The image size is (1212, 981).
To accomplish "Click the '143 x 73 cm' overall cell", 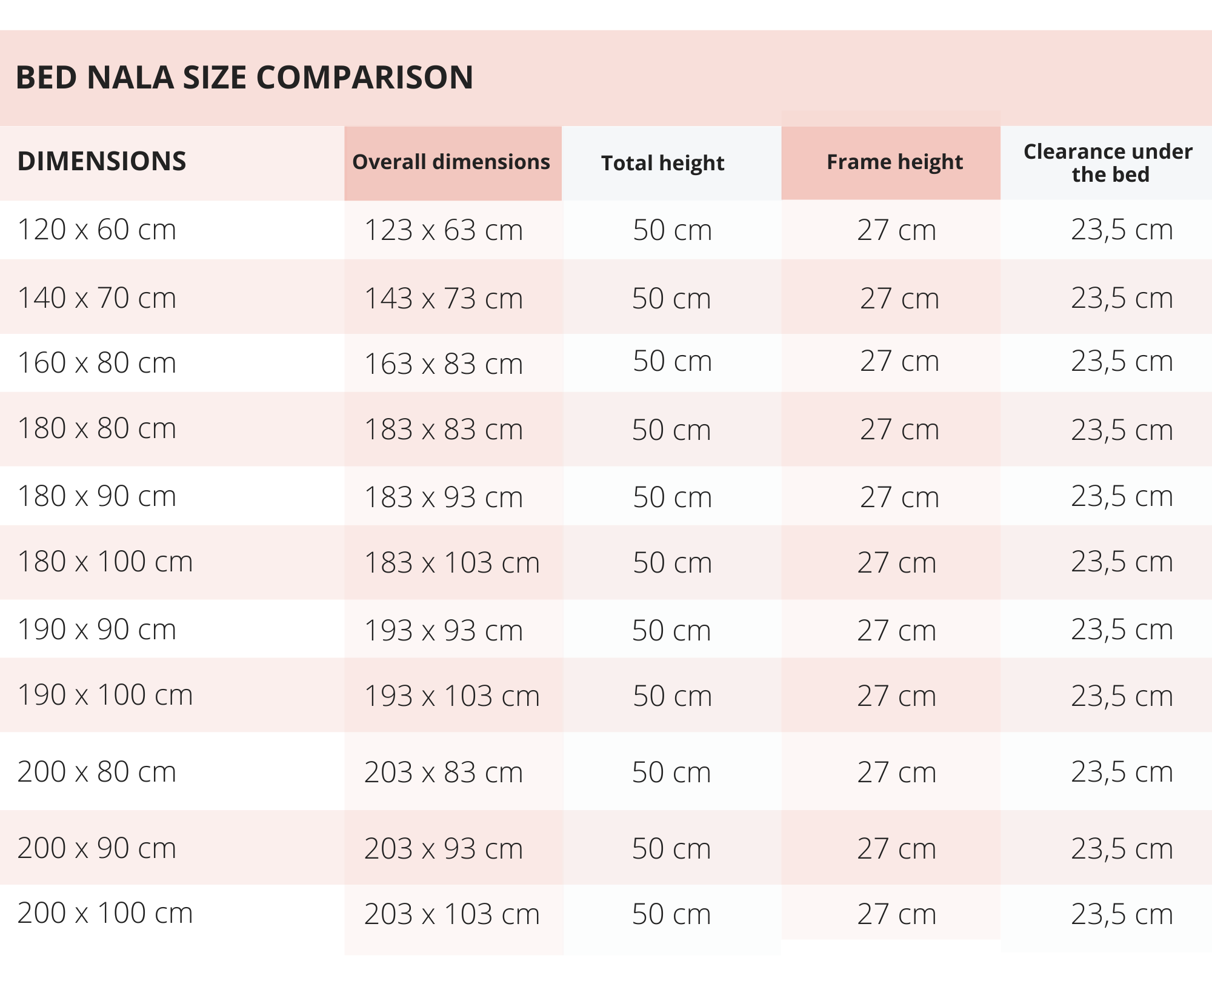I will 443,299.
